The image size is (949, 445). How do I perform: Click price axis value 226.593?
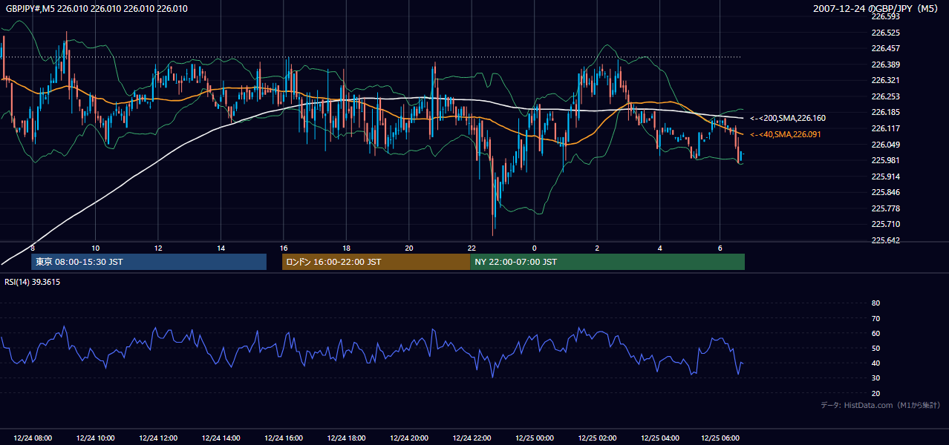[x=885, y=16]
